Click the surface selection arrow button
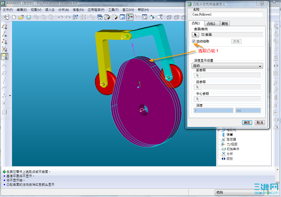Image resolution: width=281 pixels, height=197 pixels. [195, 35]
